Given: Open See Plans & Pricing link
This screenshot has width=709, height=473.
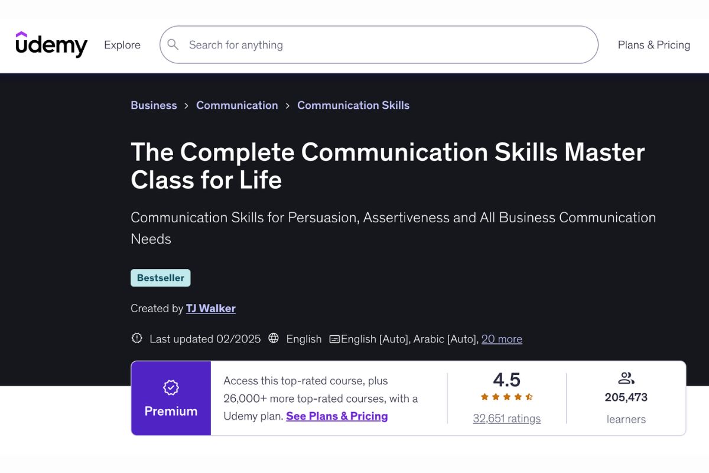Looking at the screenshot, I should point(337,416).
